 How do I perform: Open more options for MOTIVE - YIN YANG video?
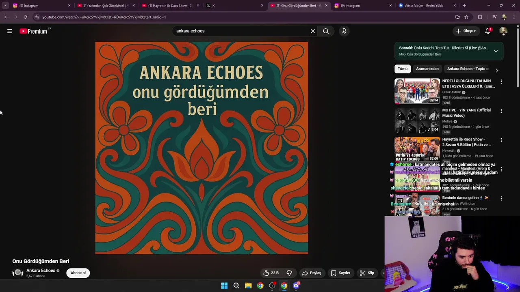pos(501,111)
